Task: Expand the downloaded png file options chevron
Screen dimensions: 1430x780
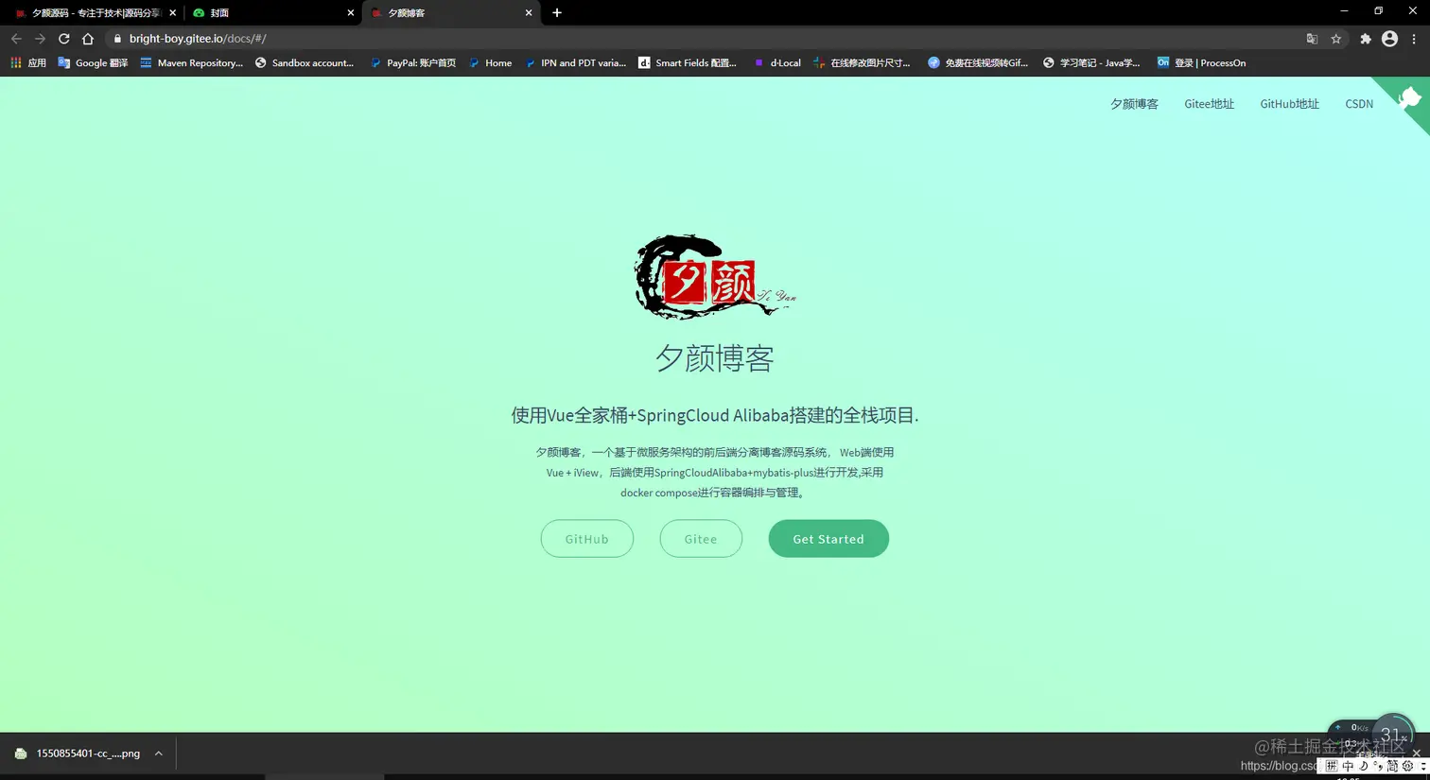Action: pos(158,753)
